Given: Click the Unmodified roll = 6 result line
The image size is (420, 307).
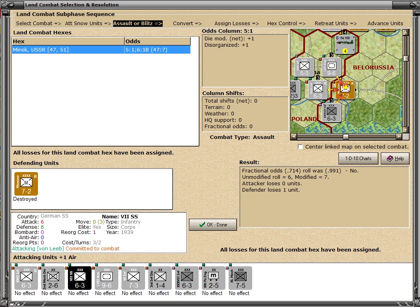Looking at the screenshot, I should 286,177.
